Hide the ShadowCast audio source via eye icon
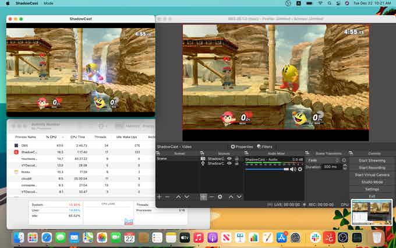This screenshot has width=396, height=248. 229,164
